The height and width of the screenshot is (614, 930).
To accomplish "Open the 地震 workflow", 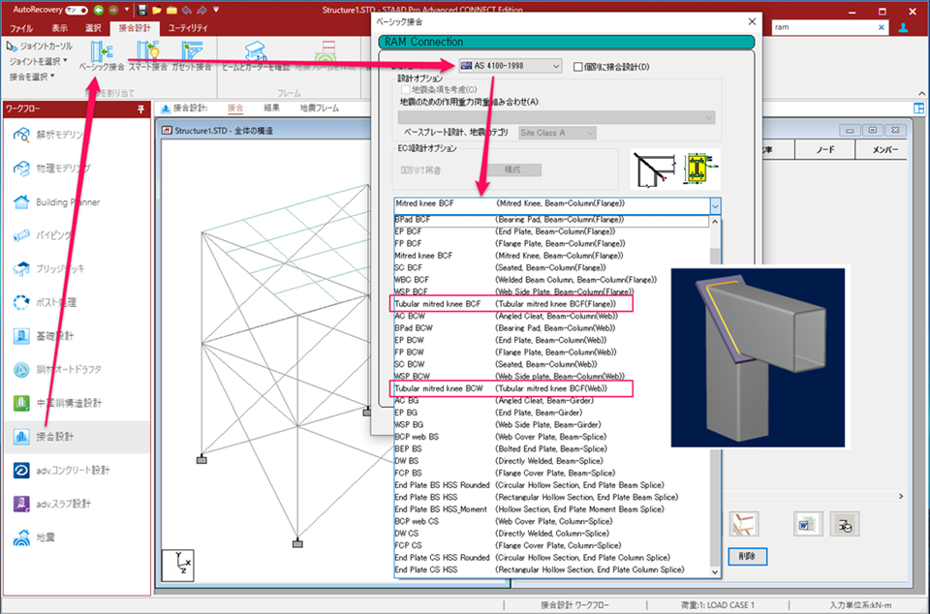I will (x=77, y=537).
